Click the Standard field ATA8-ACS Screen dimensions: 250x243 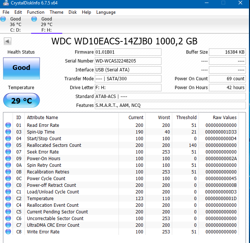[x=170, y=97]
